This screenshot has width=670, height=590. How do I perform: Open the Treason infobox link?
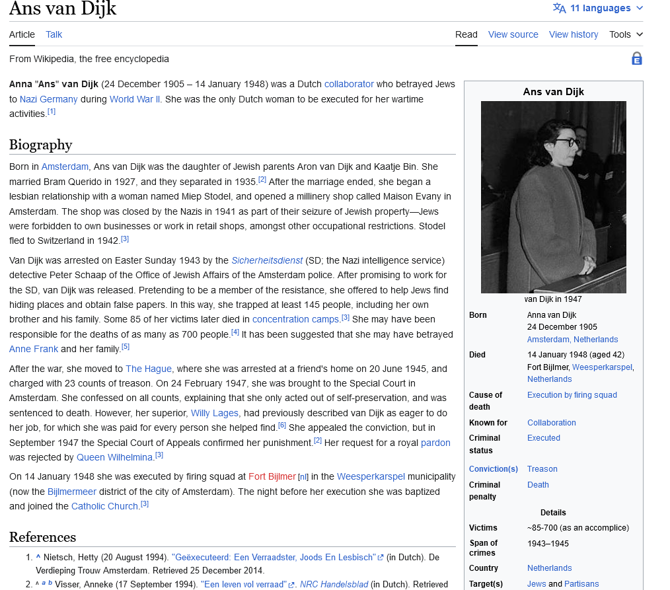542,469
